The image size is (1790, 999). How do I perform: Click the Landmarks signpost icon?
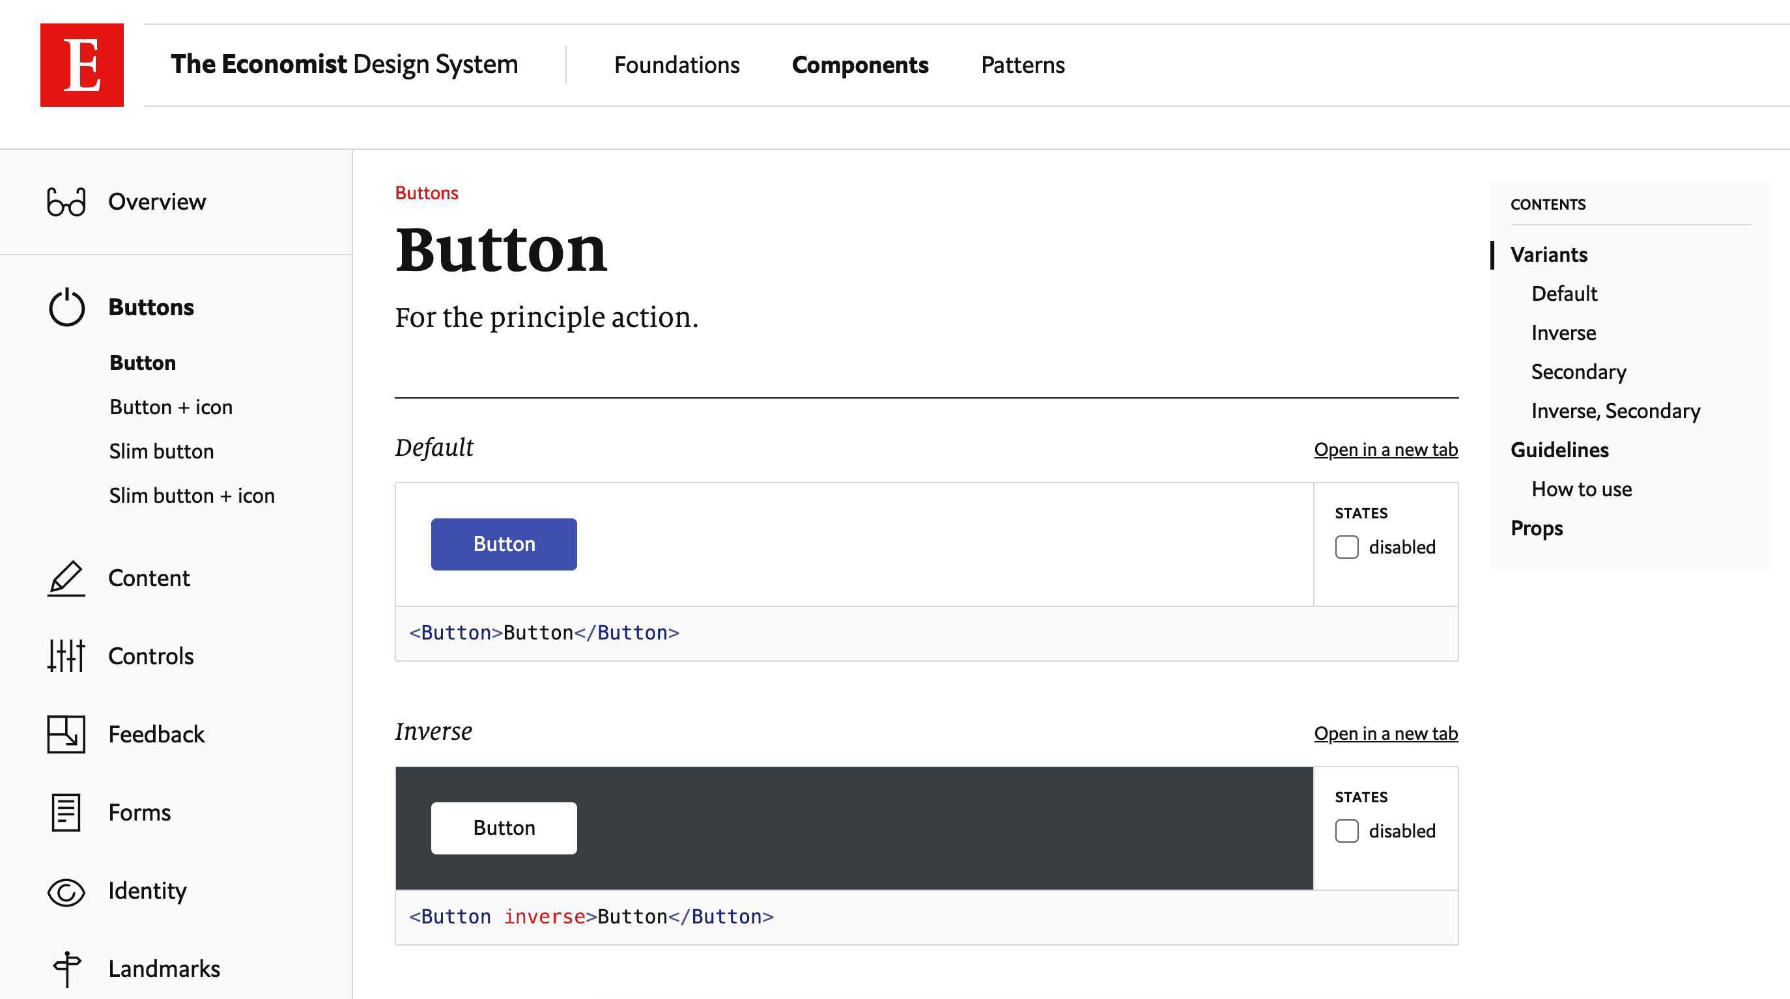click(x=66, y=968)
